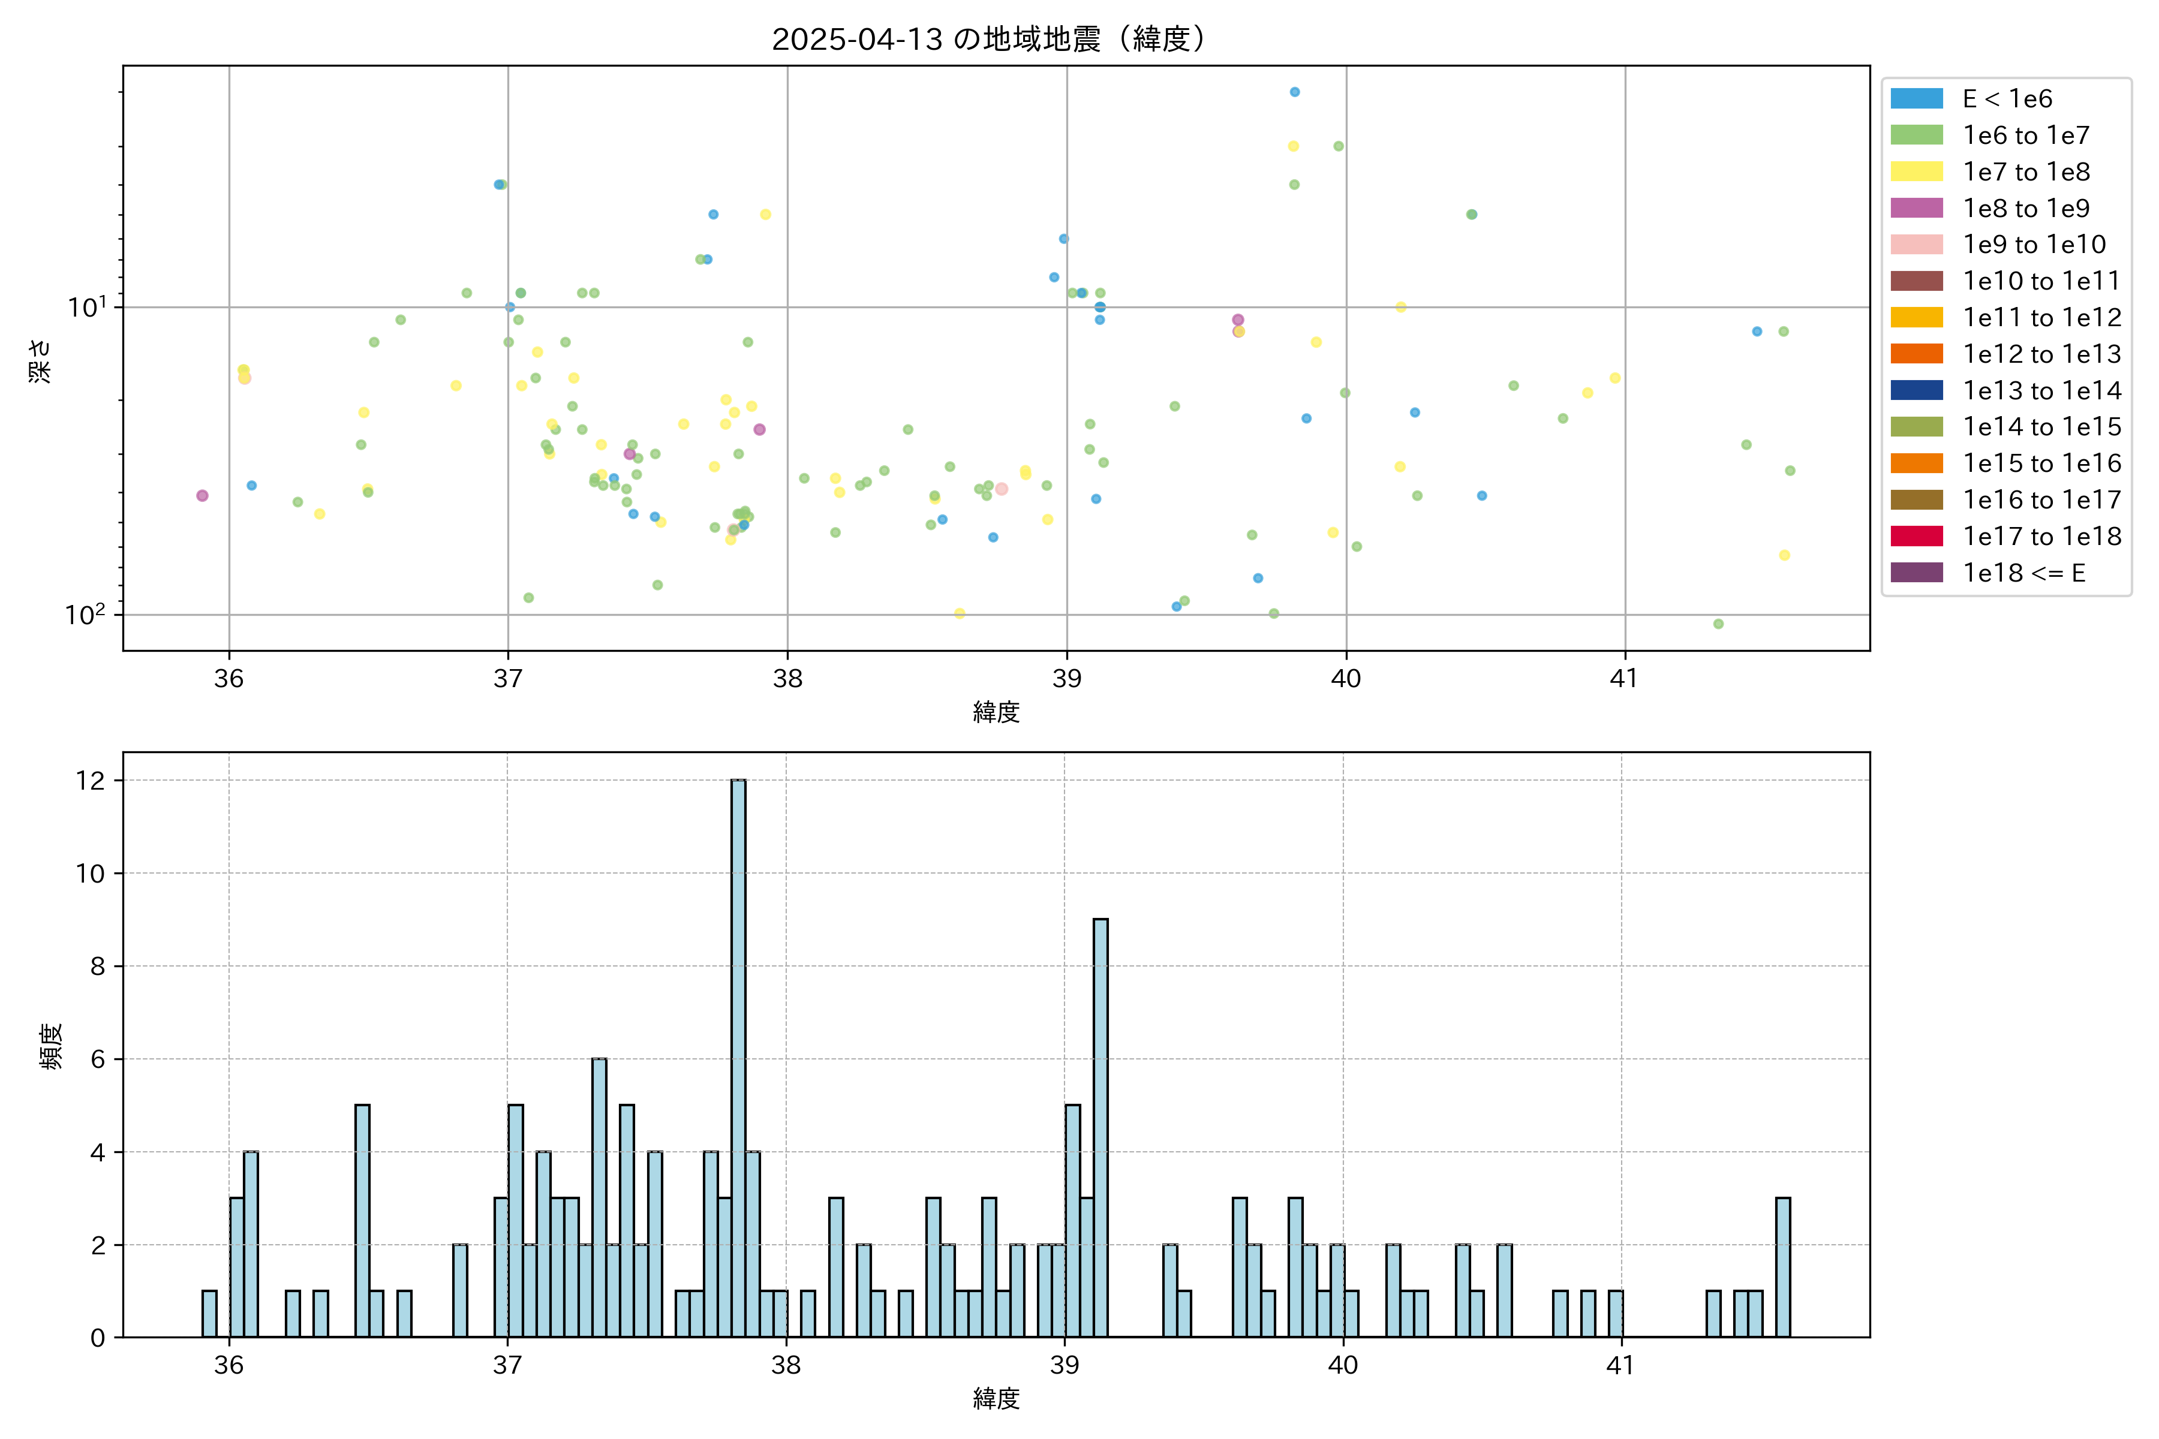Click the 緯度 x-axis label under scatter plot

[x=996, y=711]
